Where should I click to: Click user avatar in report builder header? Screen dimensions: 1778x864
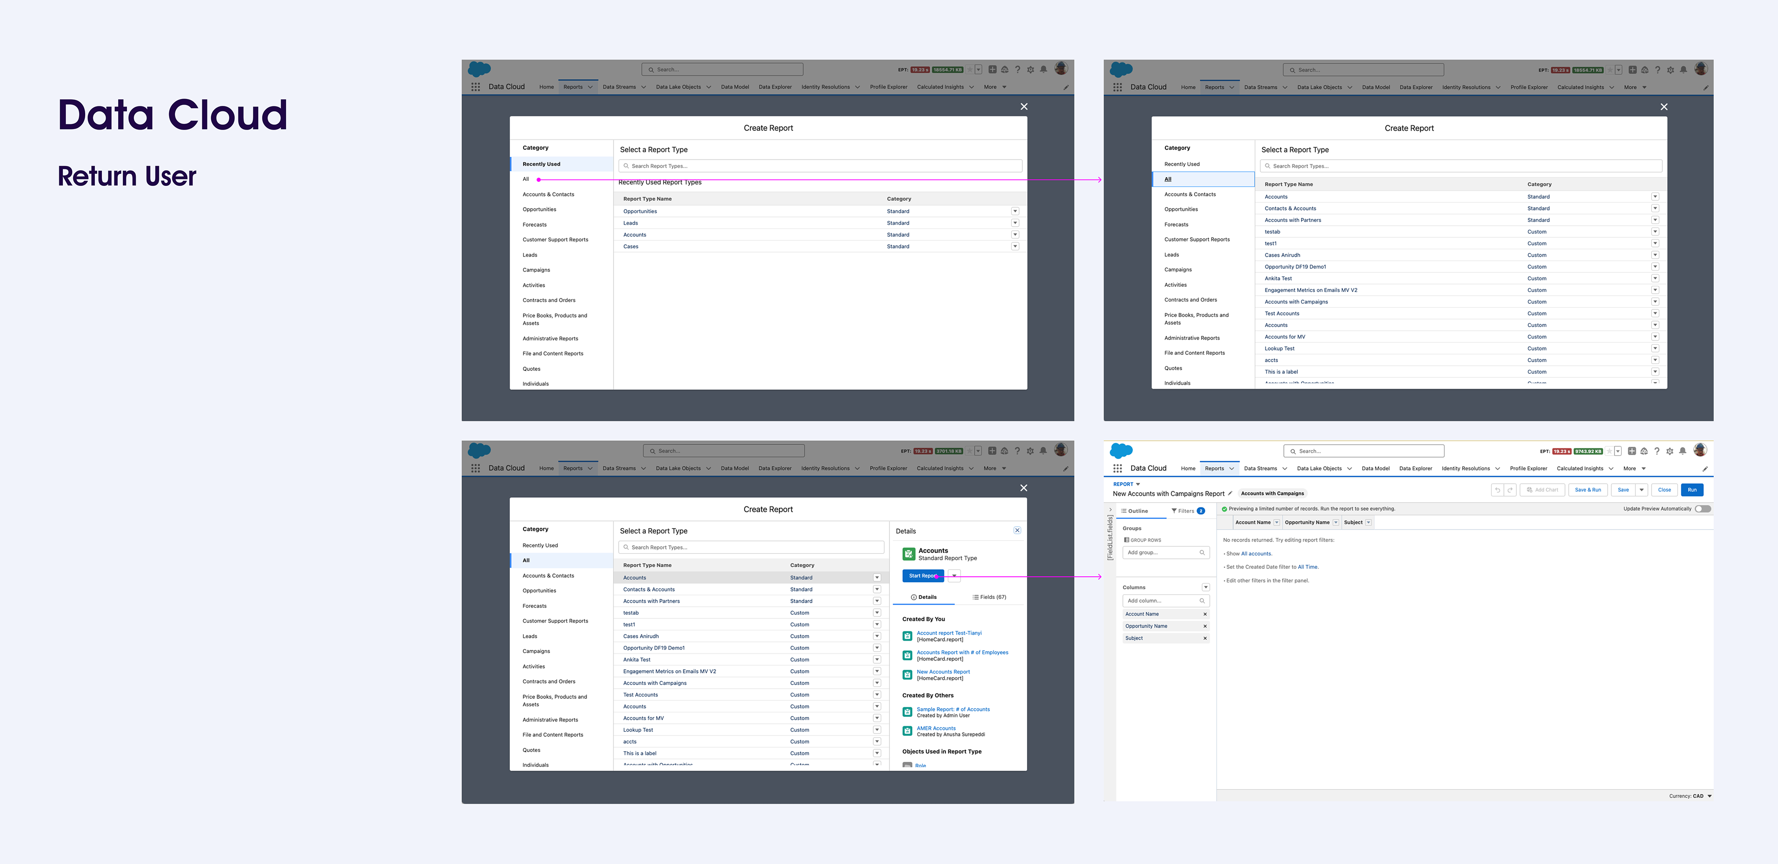pos(1700,451)
